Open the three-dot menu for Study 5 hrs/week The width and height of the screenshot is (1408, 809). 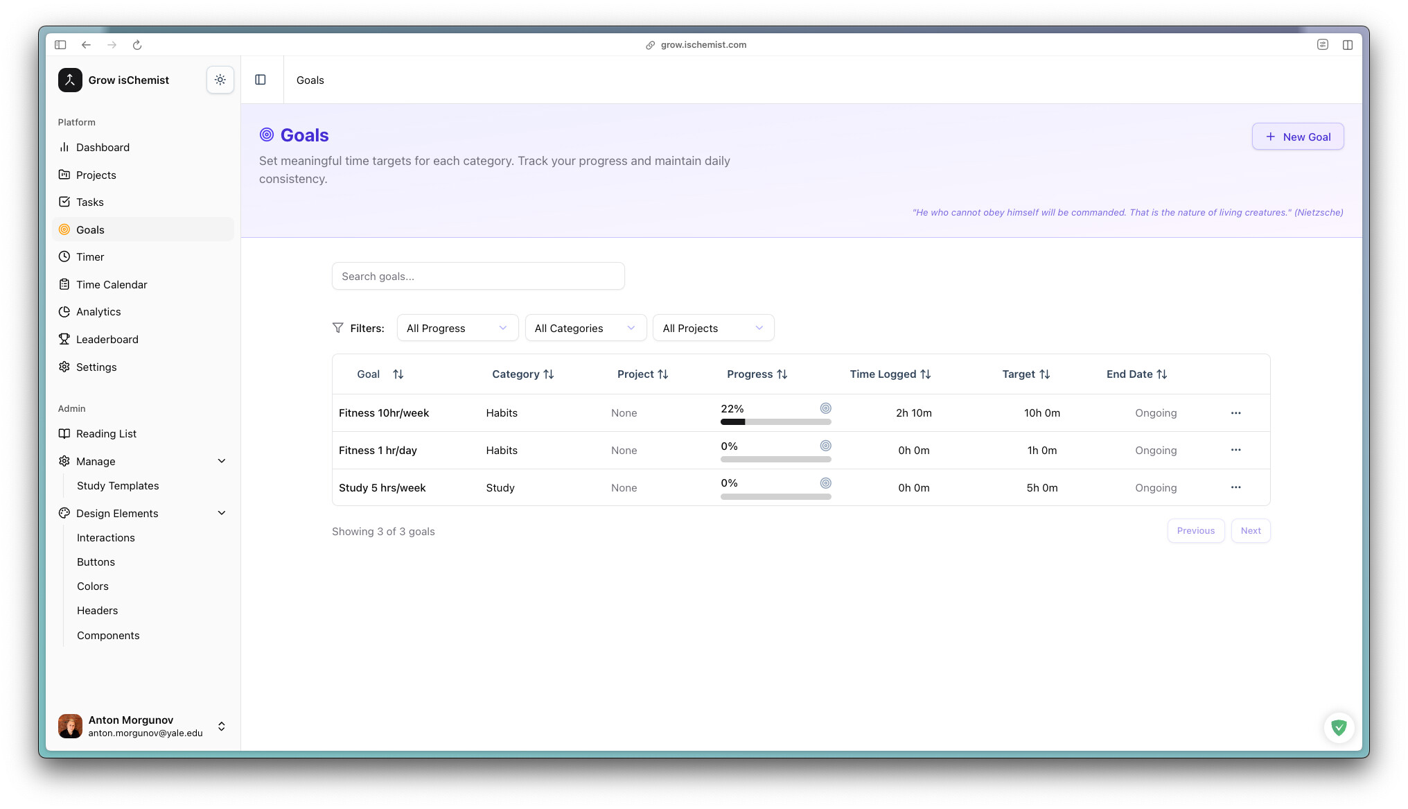click(x=1235, y=487)
